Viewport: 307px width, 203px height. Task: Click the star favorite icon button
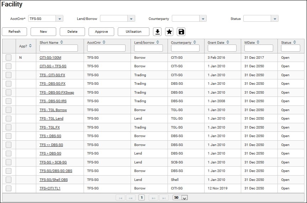pyautogui.click(x=169, y=32)
